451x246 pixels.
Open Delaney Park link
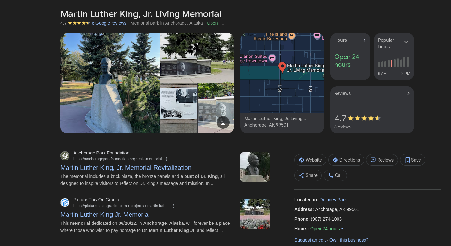(333, 200)
